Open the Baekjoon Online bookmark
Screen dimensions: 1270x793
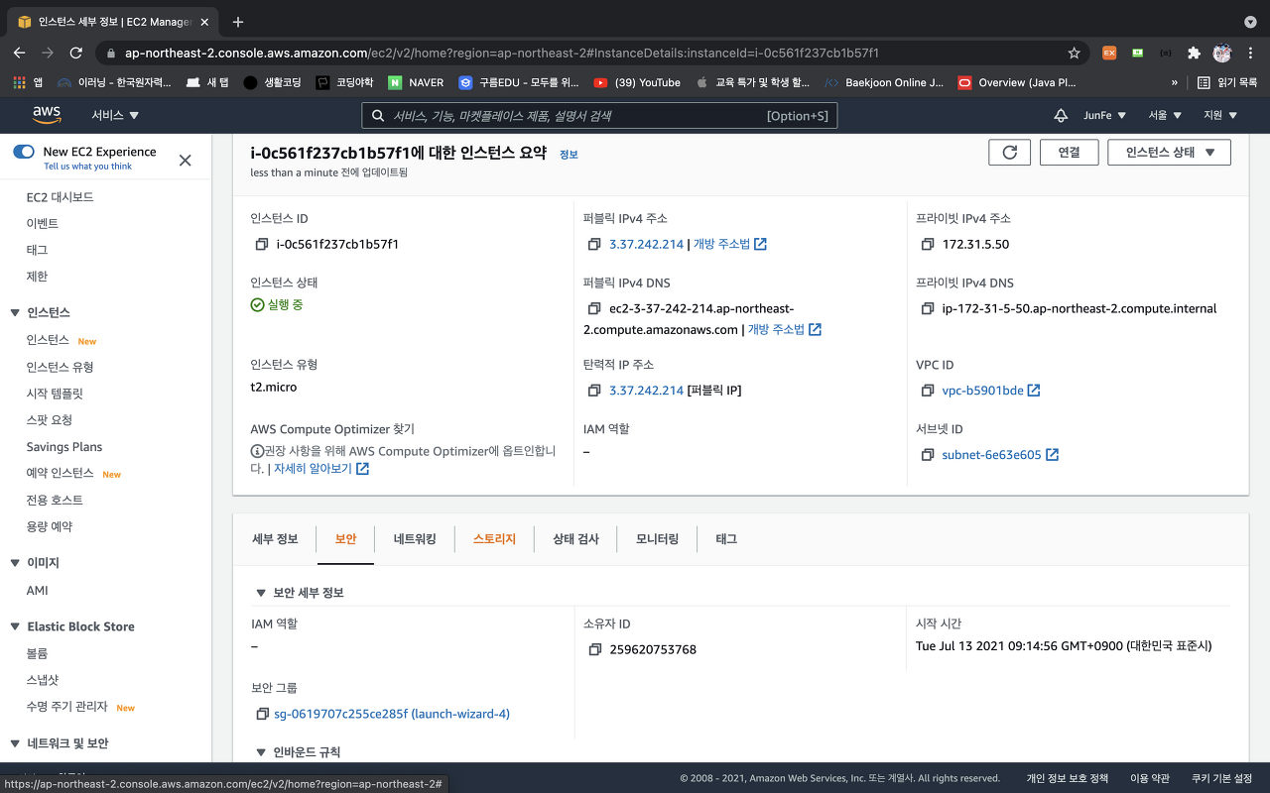coord(884,82)
